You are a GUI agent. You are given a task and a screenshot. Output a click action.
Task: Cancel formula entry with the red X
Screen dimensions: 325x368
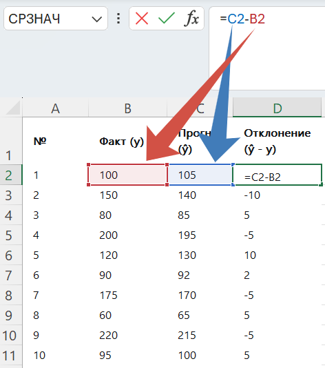click(x=142, y=19)
